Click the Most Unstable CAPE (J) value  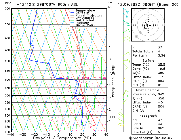(x=161, y=107)
